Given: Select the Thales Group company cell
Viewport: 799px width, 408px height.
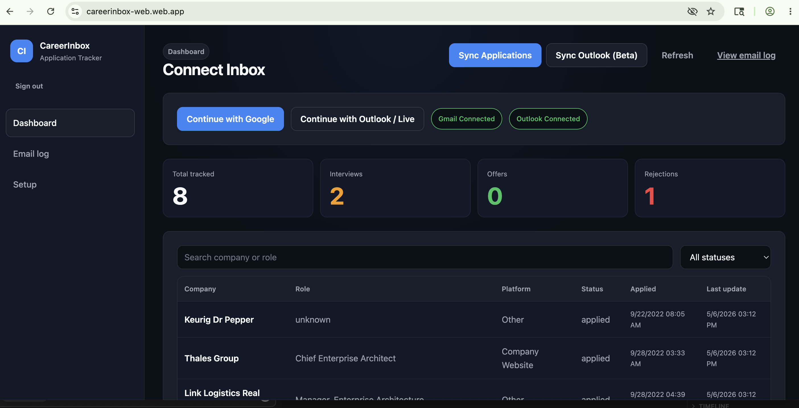Looking at the screenshot, I should tap(211, 358).
